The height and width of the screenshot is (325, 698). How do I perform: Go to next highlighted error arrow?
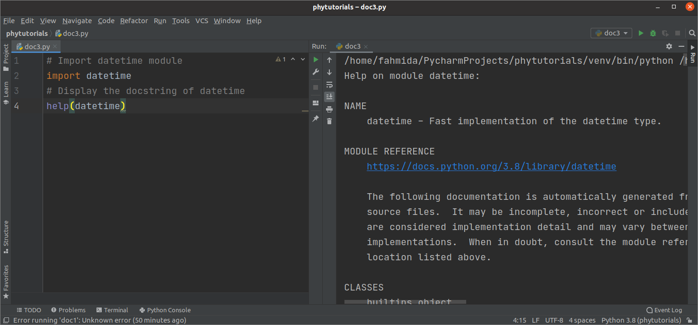302,60
